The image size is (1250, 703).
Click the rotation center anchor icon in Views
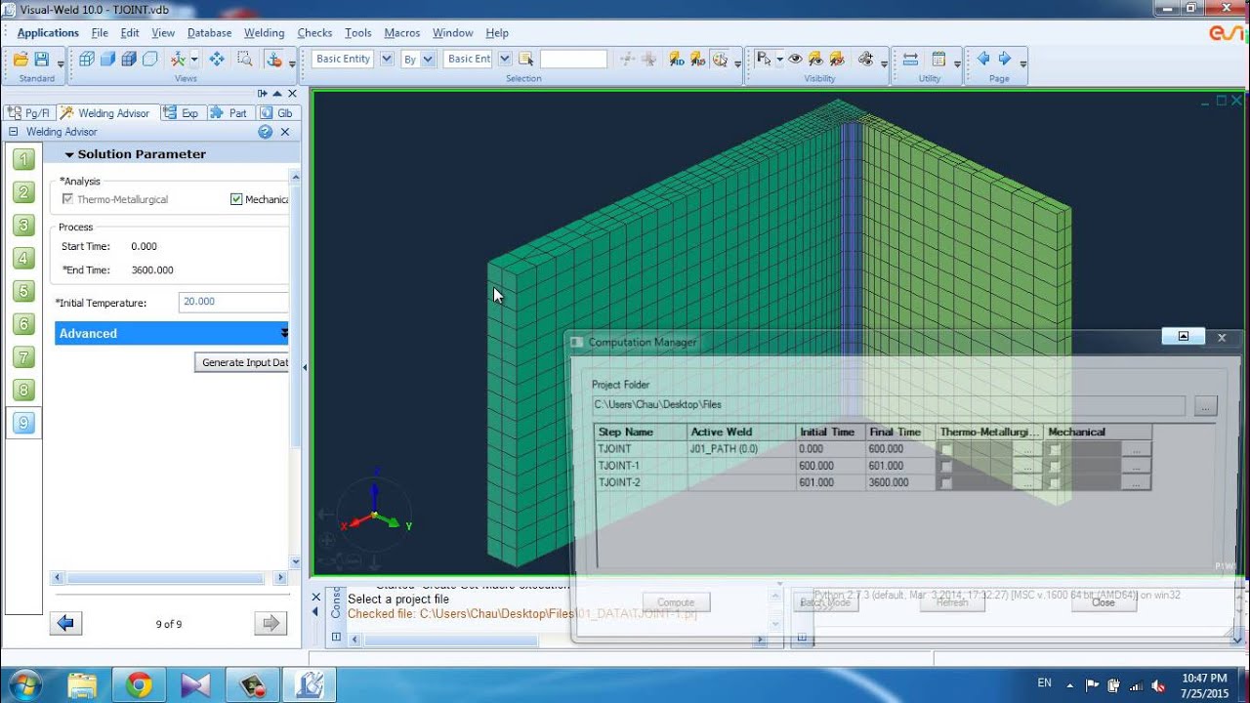click(274, 59)
